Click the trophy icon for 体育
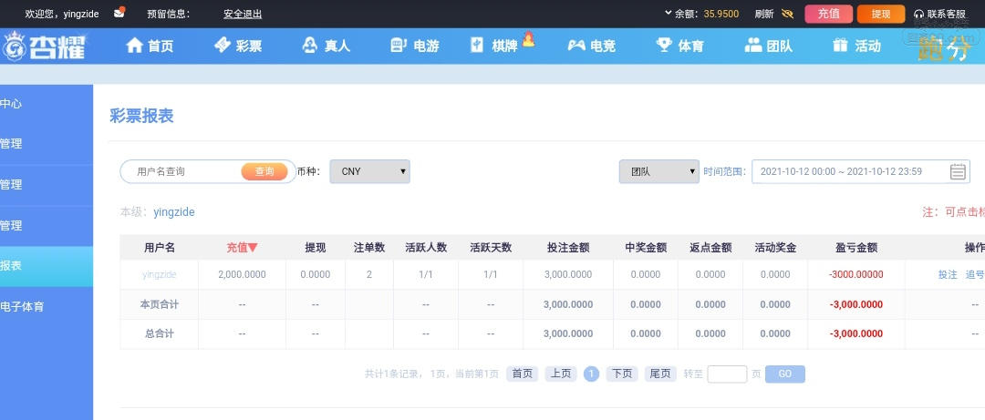 [664, 45]
